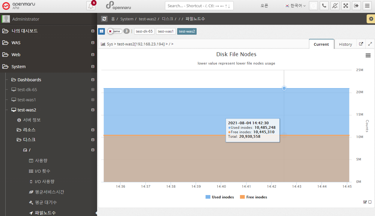Viewport: 375px width, 216px height.
Task: Open chart in new window icon
Action: 361,44
